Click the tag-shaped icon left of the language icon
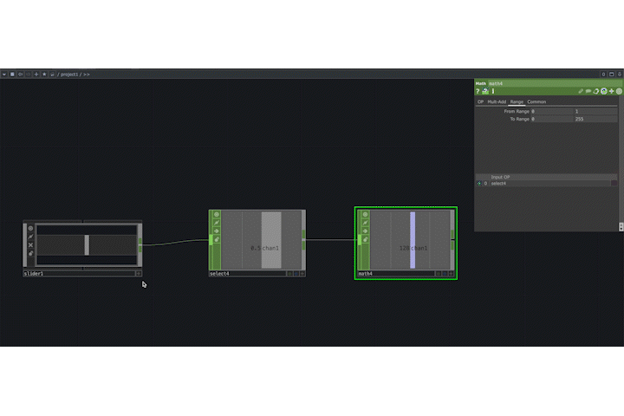The image size is (624, 416). tap(595, 91)
